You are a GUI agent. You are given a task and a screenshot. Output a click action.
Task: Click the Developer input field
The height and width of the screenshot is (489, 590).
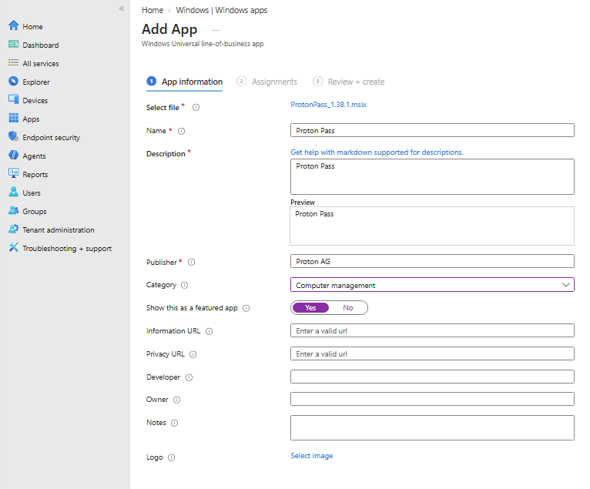pos(432,377)
